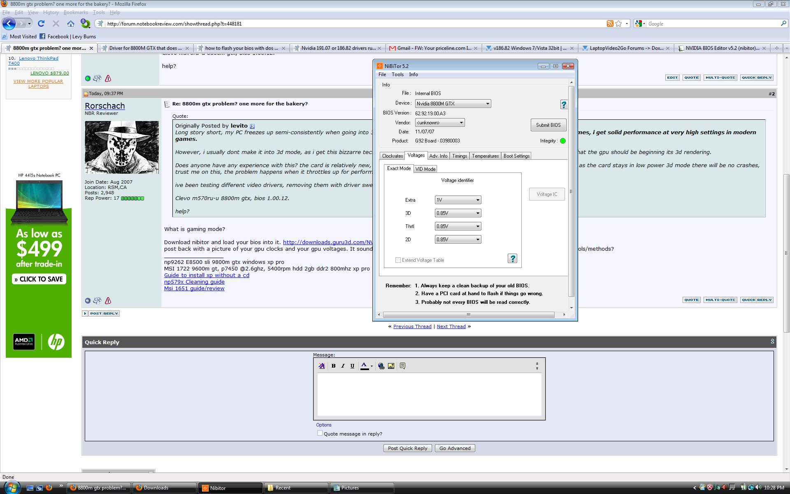The width and height of the screenshot is (790, 494).
Task: Go to Previous Thread link
Action: pyautogui.click(x=412, y=326)
